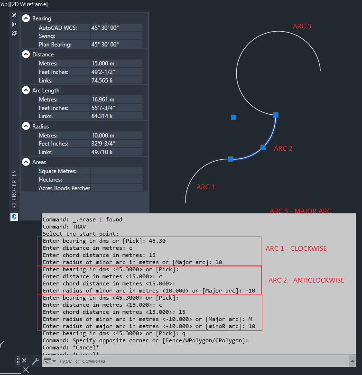
Task: Click the Square Metres area field
Action: pos(116,171)
